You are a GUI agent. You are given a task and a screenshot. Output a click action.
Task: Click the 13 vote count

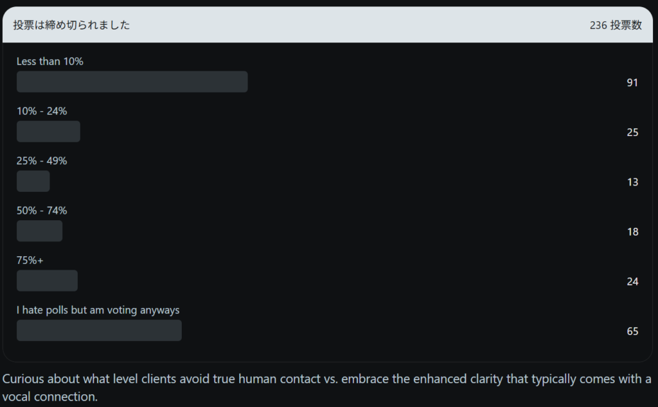632,182
